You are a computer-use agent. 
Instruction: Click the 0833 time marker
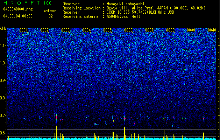[65, 30]
